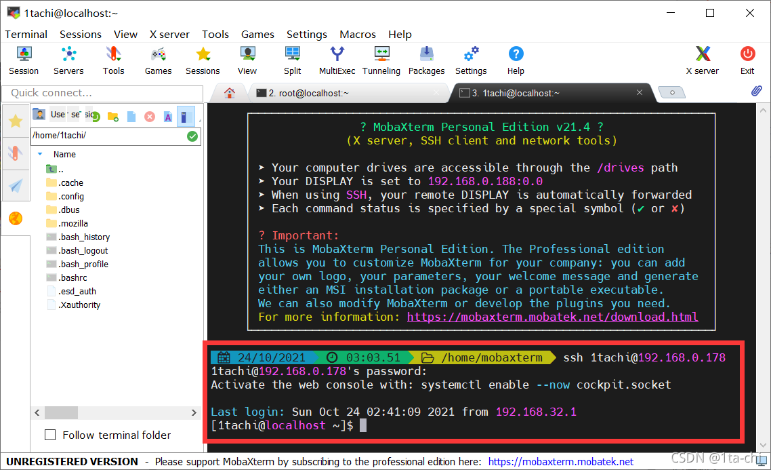Viewport: 771px width, 470px height.
Task: Select the .Xauthority file
Action: [x=73, y=305]
